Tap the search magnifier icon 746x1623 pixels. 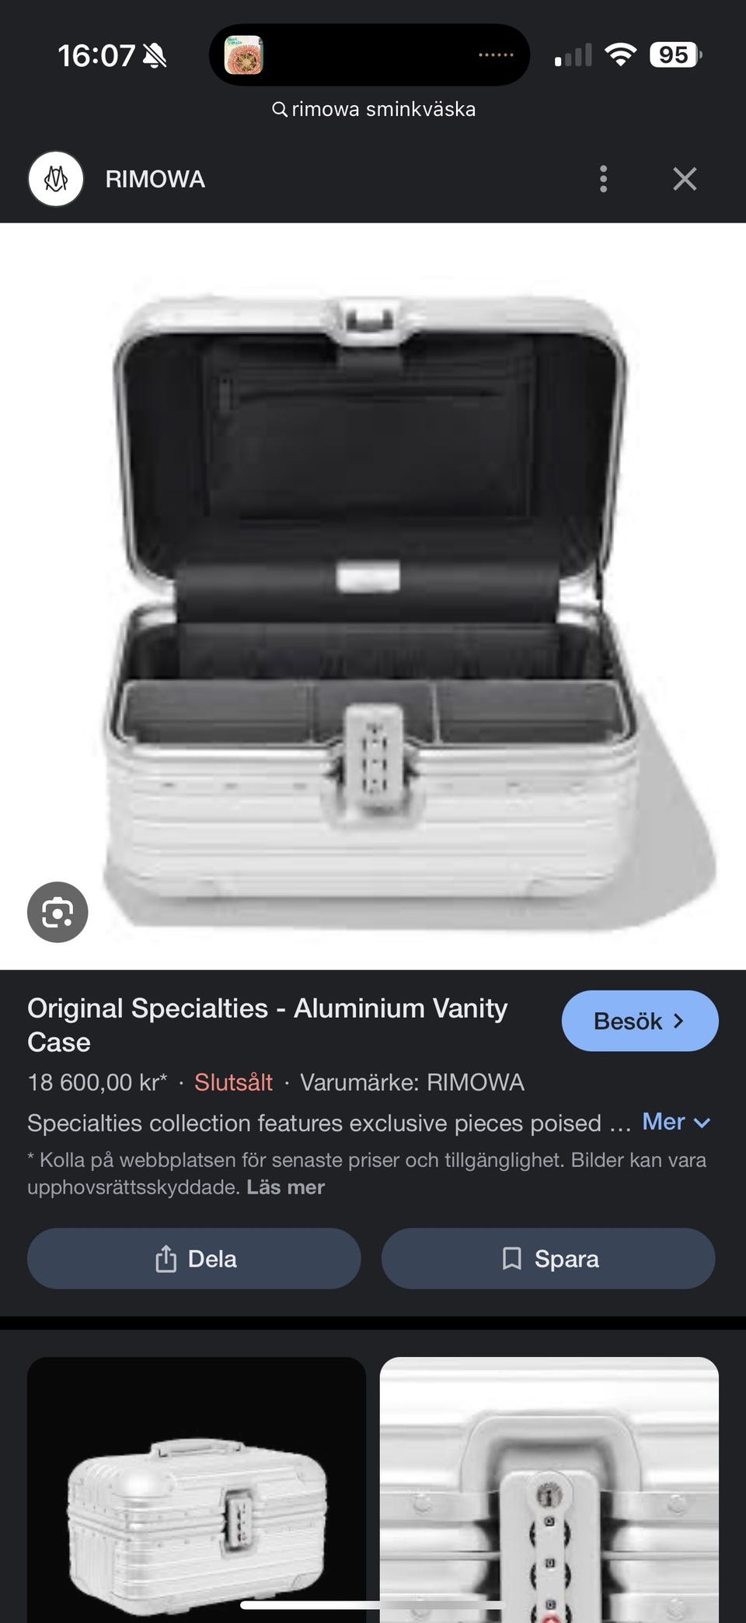(x=280, y=110)
